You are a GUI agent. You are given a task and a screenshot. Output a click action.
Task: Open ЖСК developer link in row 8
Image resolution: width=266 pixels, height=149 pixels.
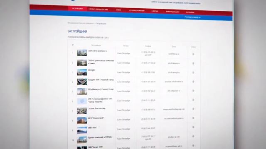click(96, 118)
